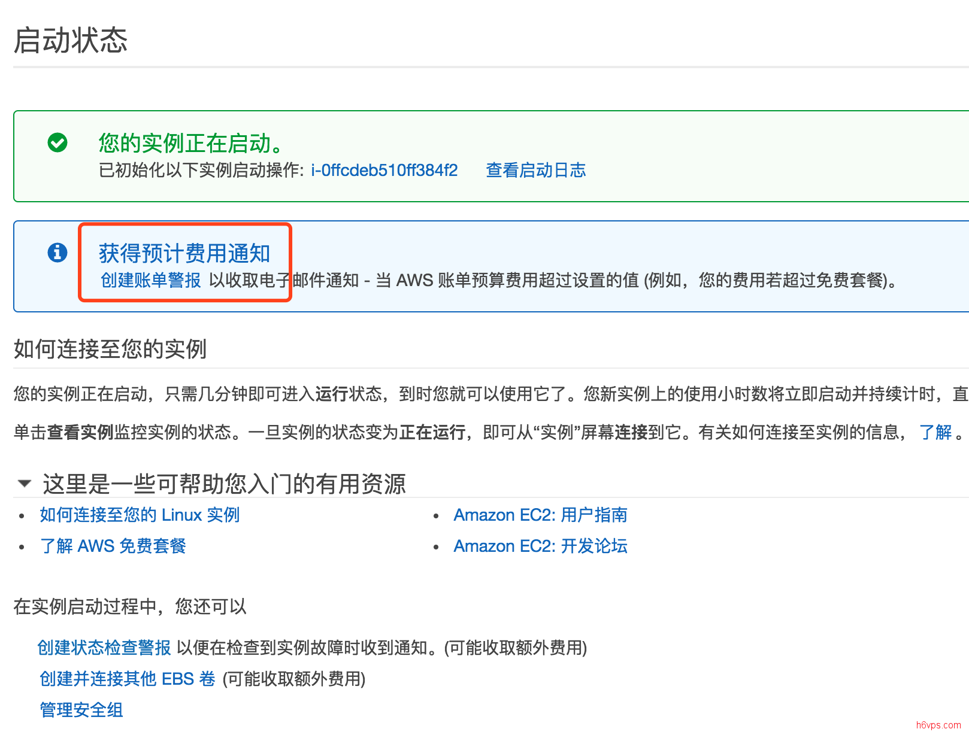Select the 在实例启动过程中，您还可以 text
This screenshot has height=735, width=969.
point(130,607)
